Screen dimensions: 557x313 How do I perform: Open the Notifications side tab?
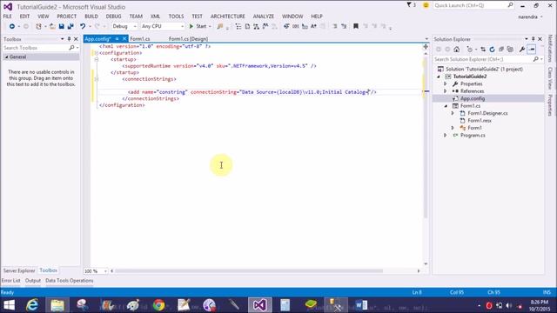(550, 49)
